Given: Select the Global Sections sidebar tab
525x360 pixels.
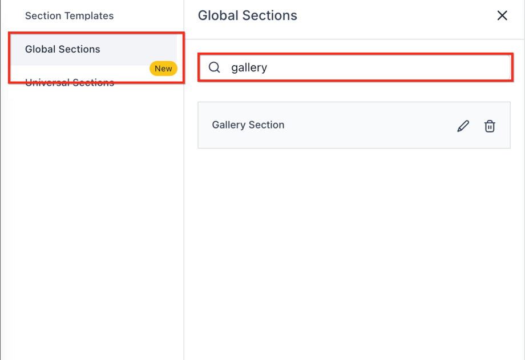Looking at the screenshot, I should coord(63,49).
